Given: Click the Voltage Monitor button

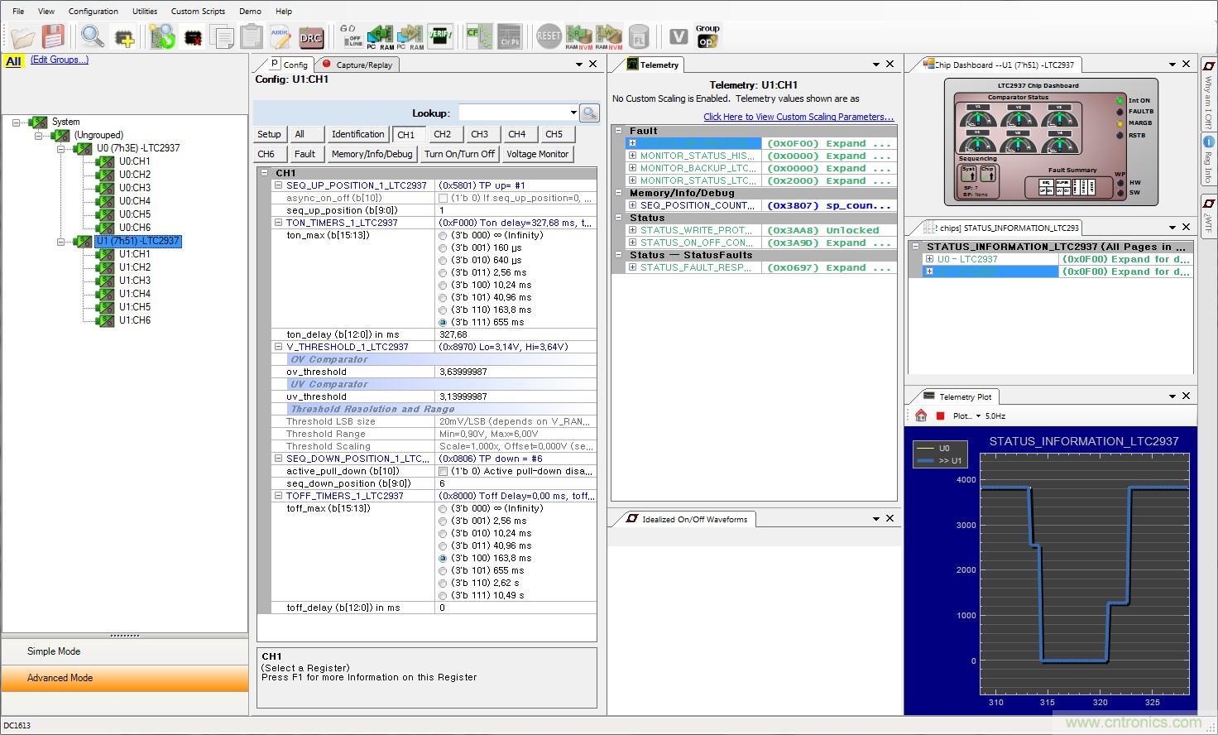Looking at the screenshot, I should pyautogui.click(x=537, y=154).
